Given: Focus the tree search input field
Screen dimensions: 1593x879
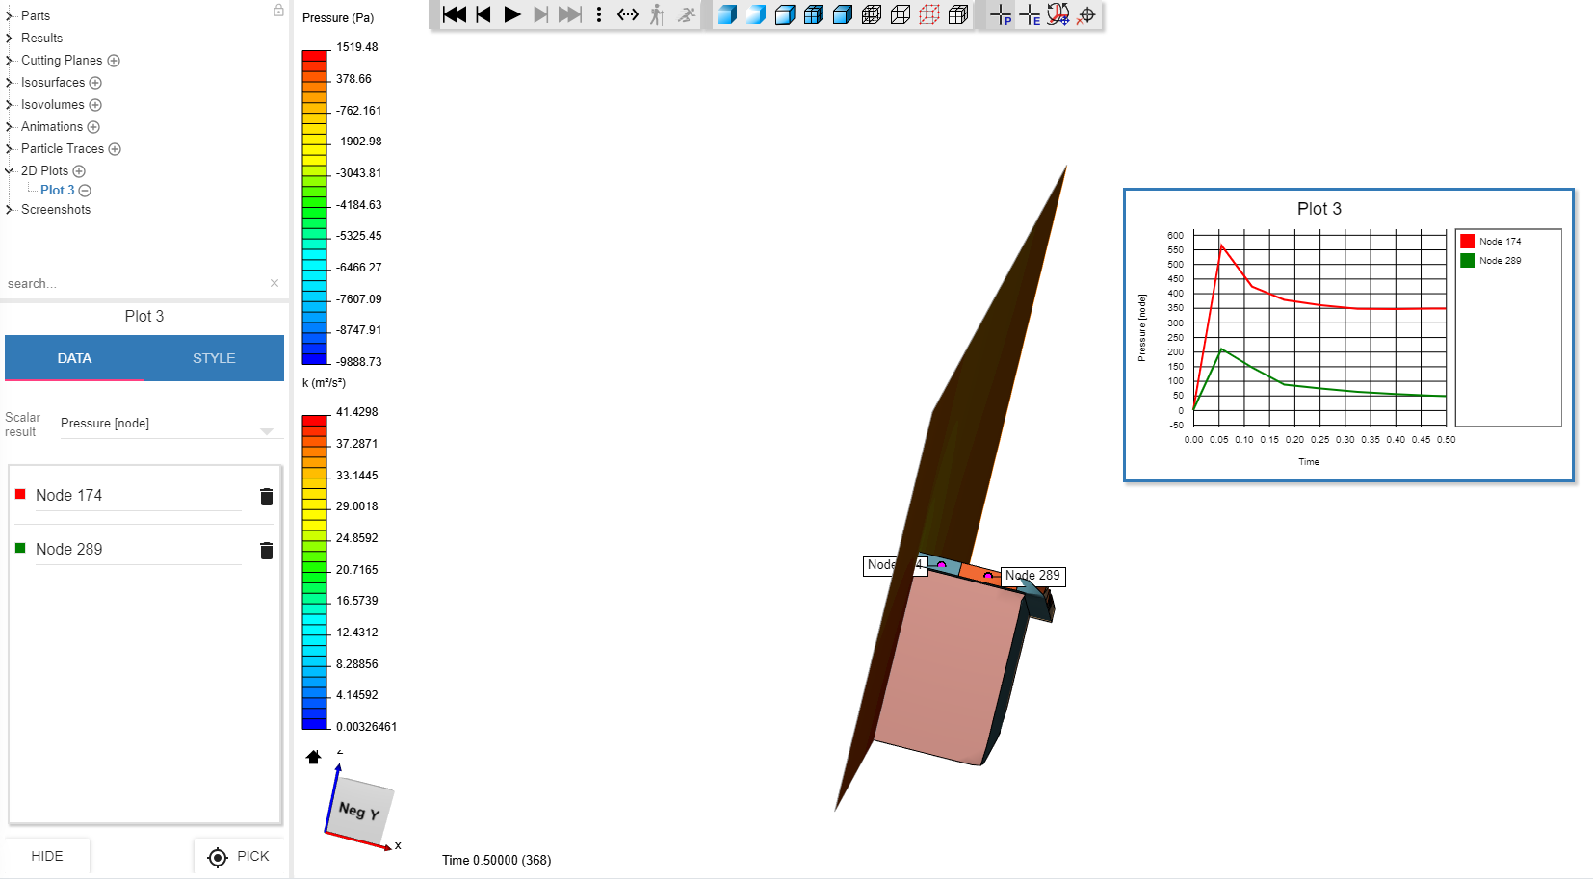Looking at the screenshot, I should pyautogui.click(x=135, y=283).
